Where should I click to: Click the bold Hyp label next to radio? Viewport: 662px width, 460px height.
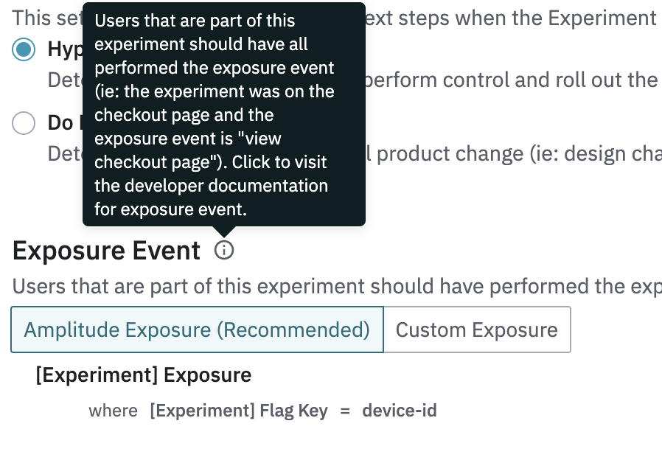pyautogui.click(x=65, y=50)
